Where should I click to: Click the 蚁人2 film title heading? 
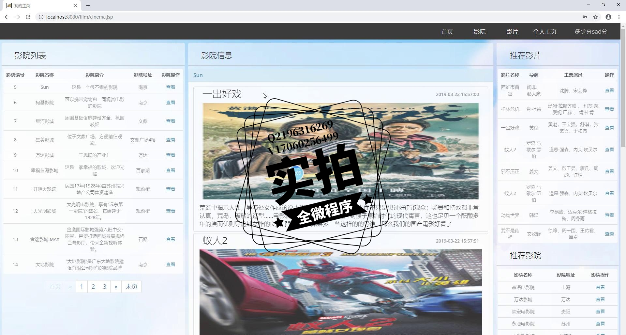[x=215, y=241]
